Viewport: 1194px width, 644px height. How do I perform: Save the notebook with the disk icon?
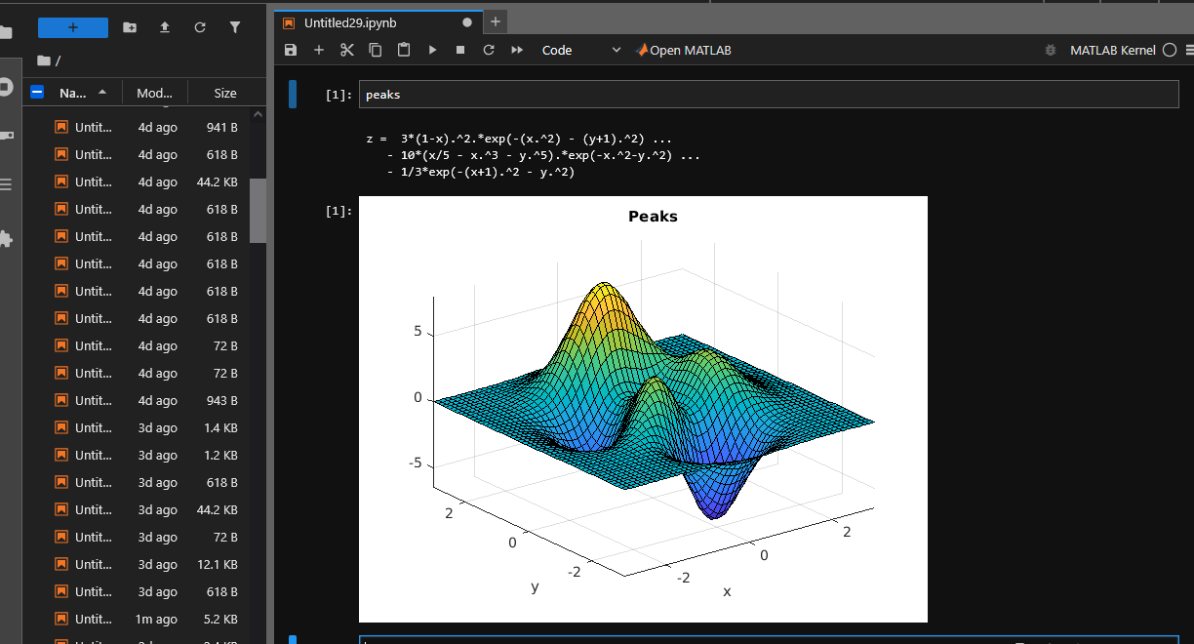click(x=291, y=50)
